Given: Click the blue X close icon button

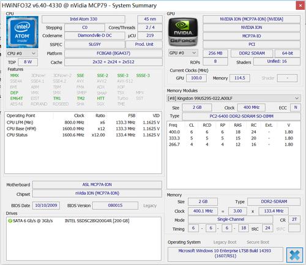Looking at the screenshot, I should point(294,255).
